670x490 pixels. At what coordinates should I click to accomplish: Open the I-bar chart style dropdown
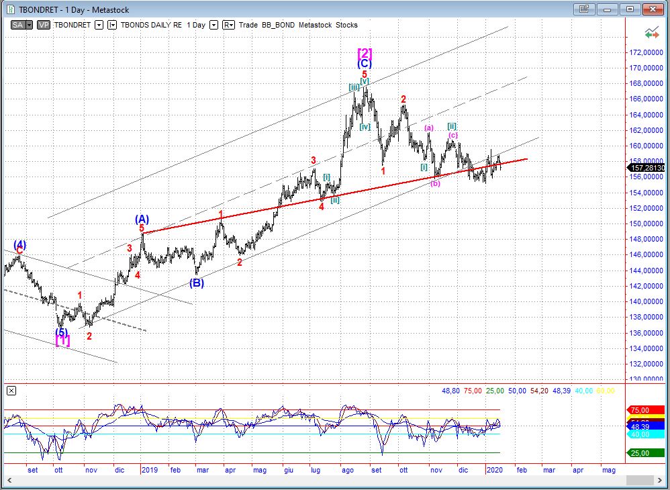(x=112, y=25)
